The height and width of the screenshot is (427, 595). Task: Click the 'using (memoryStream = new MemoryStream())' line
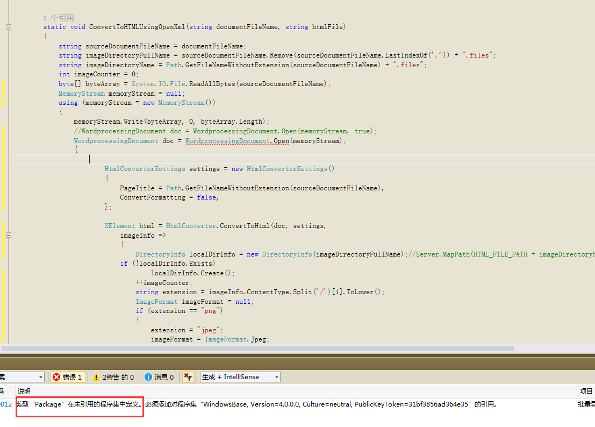(x=137, y=103)
